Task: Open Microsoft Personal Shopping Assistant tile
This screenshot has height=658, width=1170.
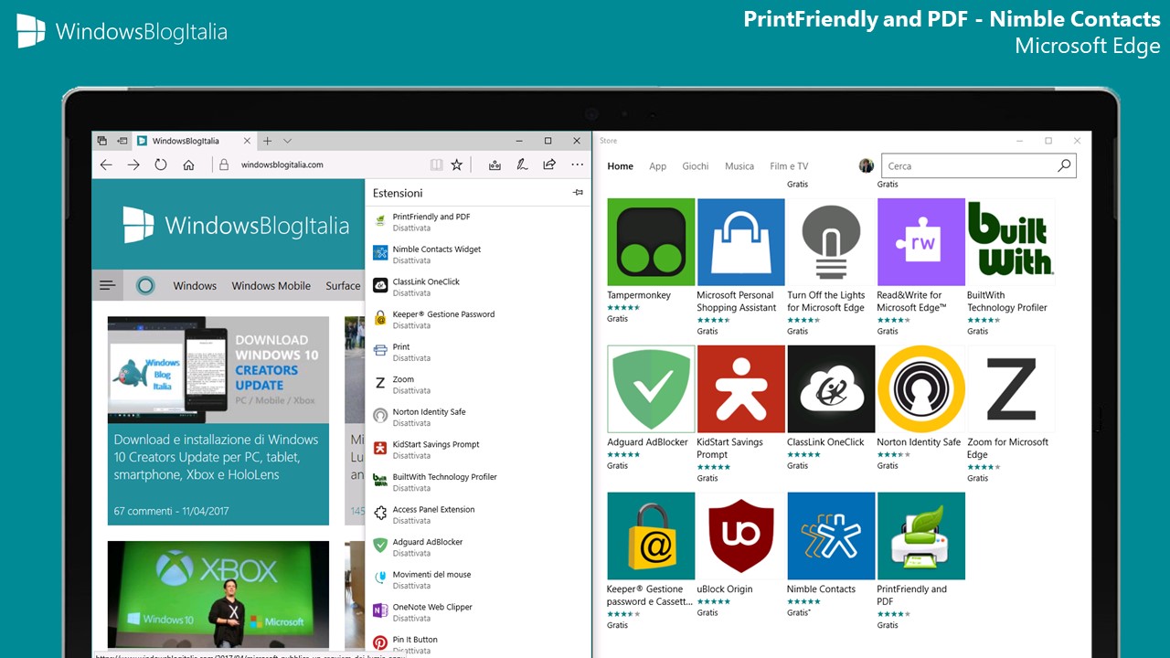Action: (740, 267)
